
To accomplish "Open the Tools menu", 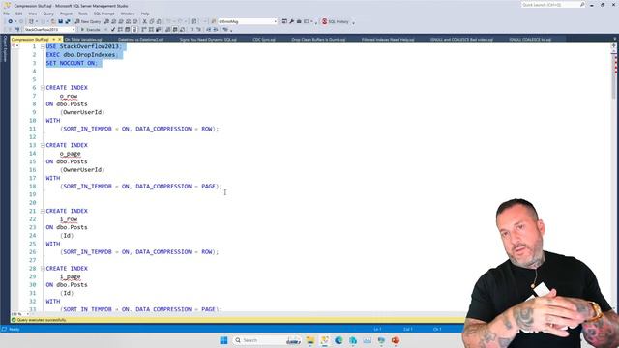I will [83, 14].
